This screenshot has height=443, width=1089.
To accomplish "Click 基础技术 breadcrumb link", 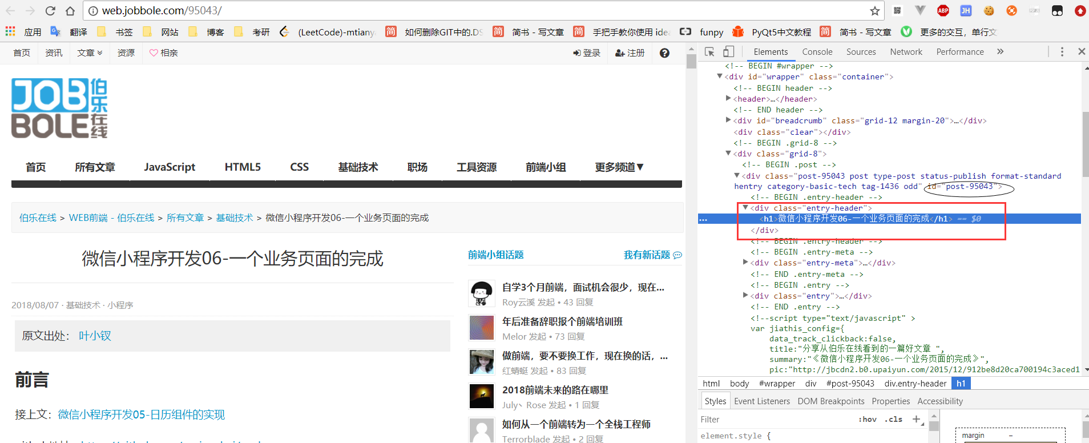I will [235, 218].
